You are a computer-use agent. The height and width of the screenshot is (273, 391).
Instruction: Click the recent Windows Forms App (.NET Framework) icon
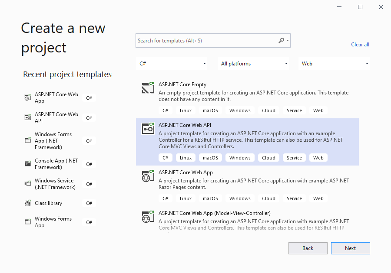28,140
